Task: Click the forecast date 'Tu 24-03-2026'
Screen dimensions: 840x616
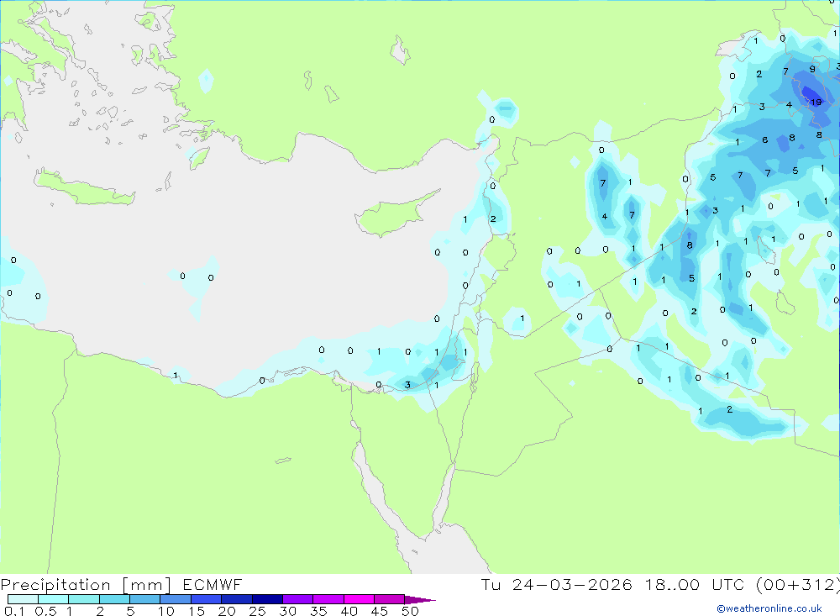Action: point(557,584)
